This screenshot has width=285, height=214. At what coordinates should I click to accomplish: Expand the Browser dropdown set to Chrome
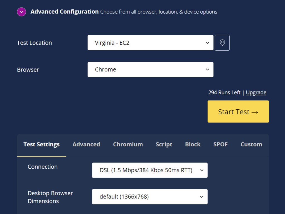[150, 70]
